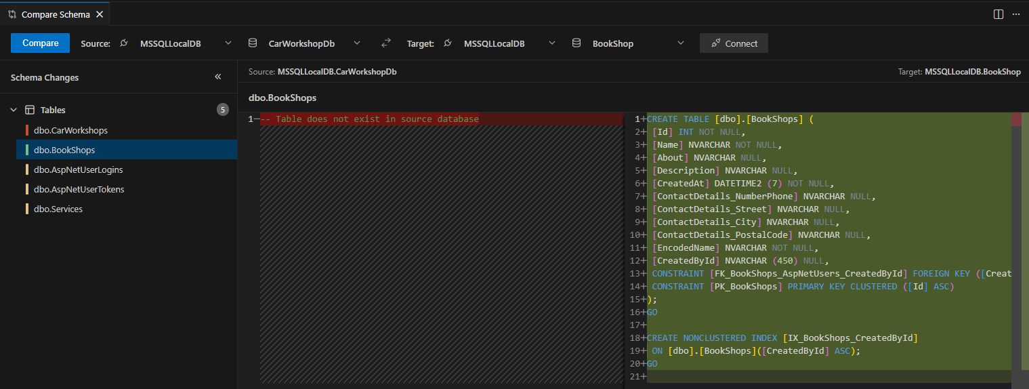Click the blue Compare button
The image size is (1029, 389).
(x=40, y=43)
